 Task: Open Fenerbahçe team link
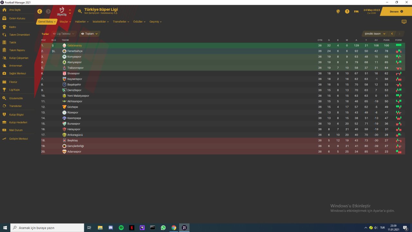coord(75,51)
